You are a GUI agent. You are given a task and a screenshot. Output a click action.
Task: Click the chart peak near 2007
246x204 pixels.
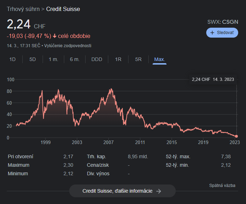111,89
